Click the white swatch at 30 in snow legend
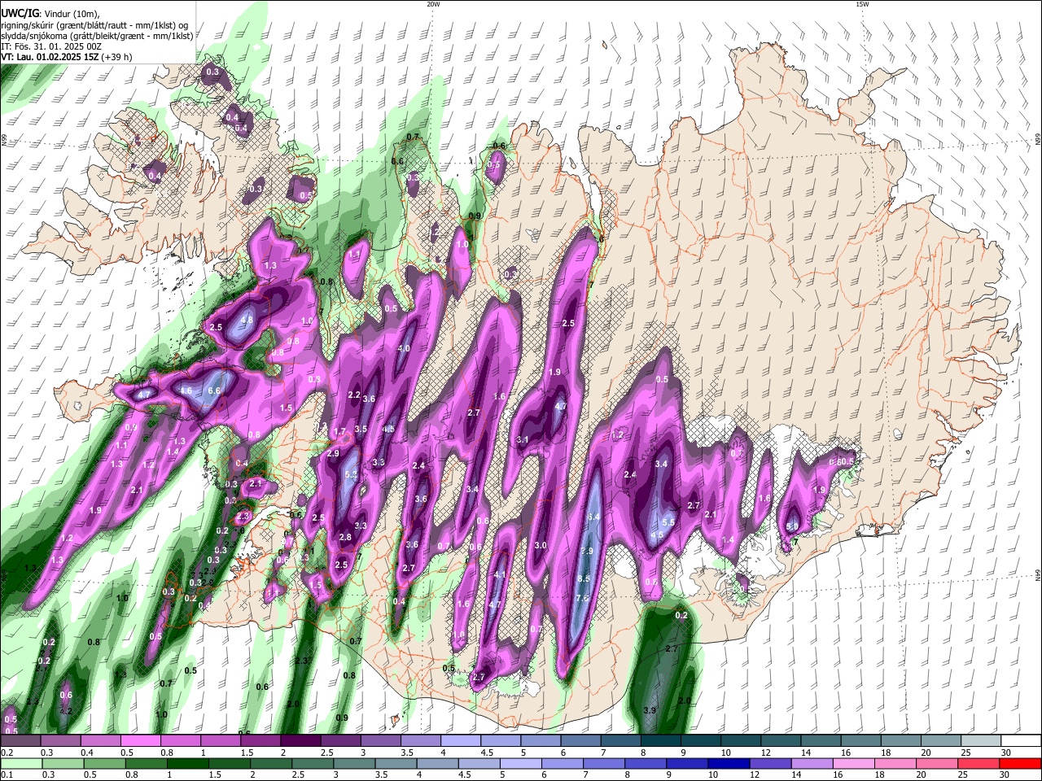 point(1021,741)
